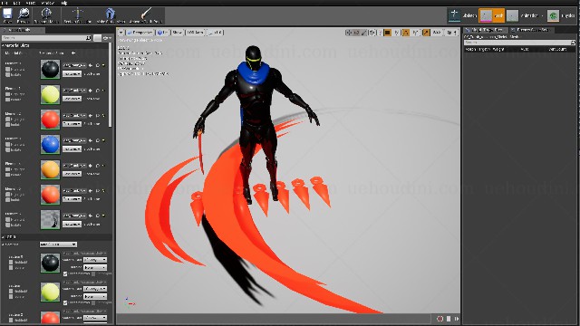Toggle scale snapping orange icon in viewport
Viewport: 580px width, 326px height.
426,33
